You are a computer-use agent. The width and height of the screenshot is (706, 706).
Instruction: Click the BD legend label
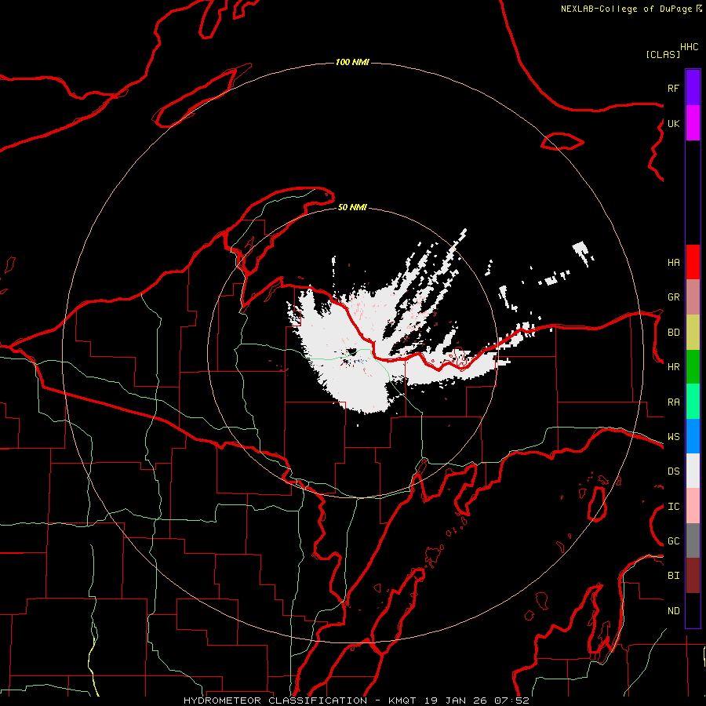pos(673,333)
